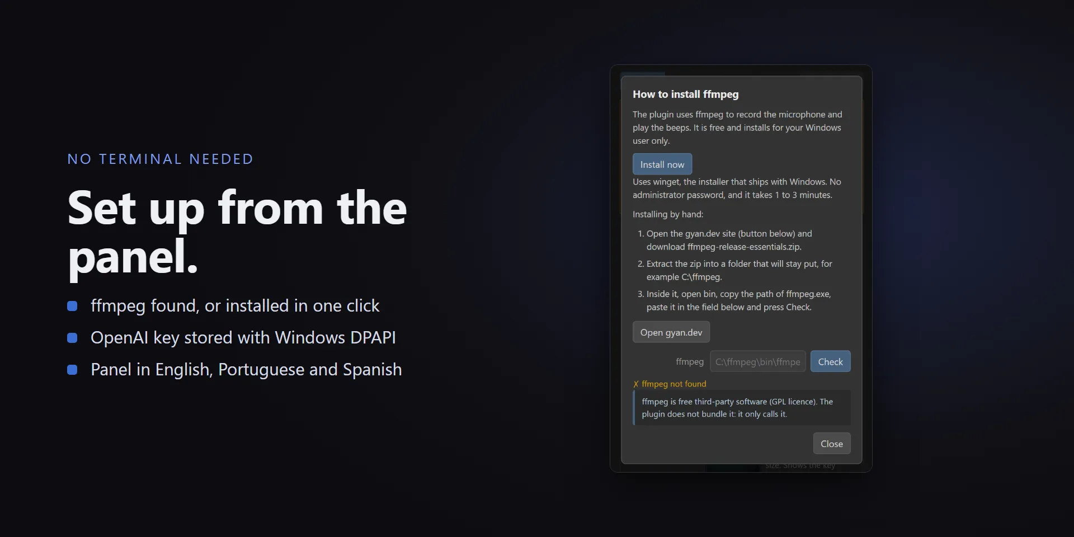Close the ffmpeg install dialog

coord(832,444)
